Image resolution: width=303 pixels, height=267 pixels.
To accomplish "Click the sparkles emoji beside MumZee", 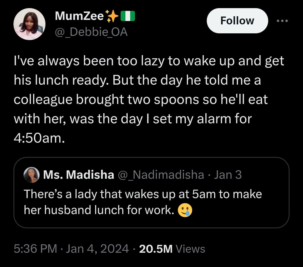I will (112, 16).
